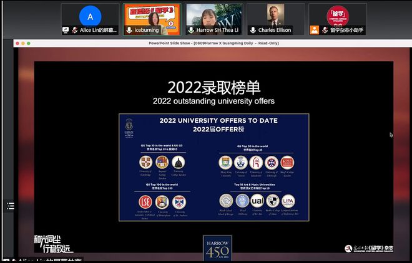Click 'QS Top 100 in the world' label
Image resolution: width=412 pixels, height=263 pixels.
click(x=162, y=184)
